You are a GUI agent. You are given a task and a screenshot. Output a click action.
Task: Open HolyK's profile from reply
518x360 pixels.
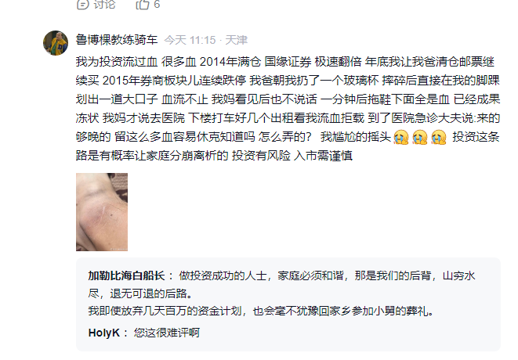click(103, 333)
